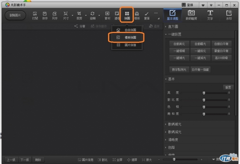Click the 重置 (Reset) button
This screenshot has width=240, height=164.
click(228, 87)
